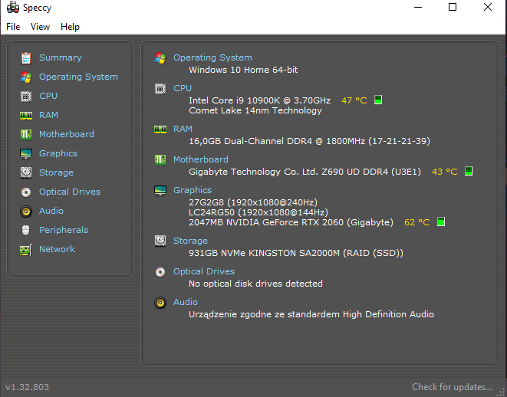Open the Storage section in sidebar
Viewport: 507px width, 397px height.
(x=56, y=172)
